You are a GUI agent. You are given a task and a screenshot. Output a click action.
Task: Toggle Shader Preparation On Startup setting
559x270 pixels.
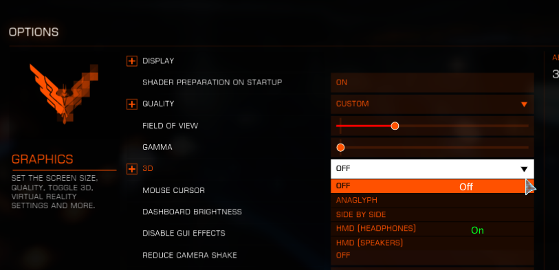pos(432,82)
